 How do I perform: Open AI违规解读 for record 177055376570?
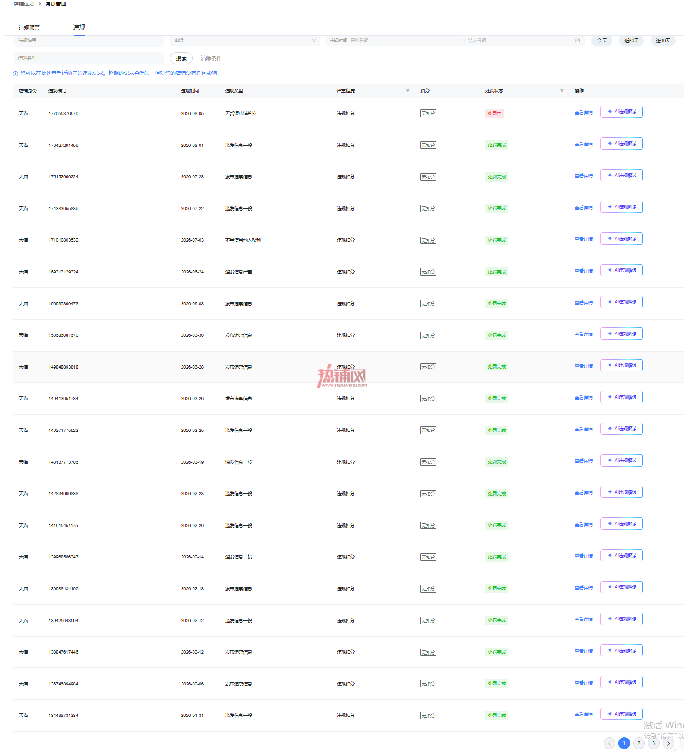[x=622, y=112]
